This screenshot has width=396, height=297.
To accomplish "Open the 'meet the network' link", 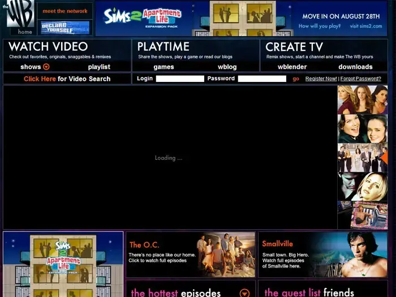I will pyautogui.click(x=65, y=11).
